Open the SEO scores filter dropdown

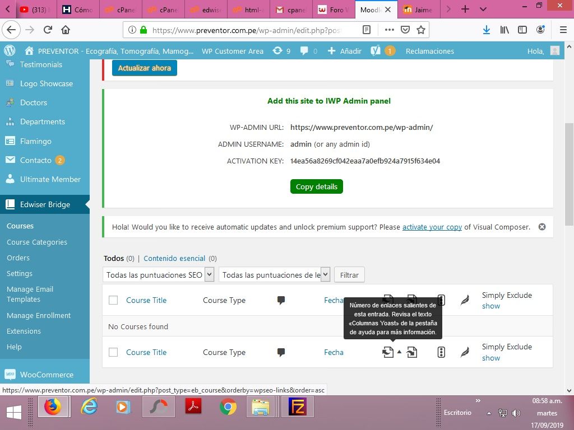[158, 274]
